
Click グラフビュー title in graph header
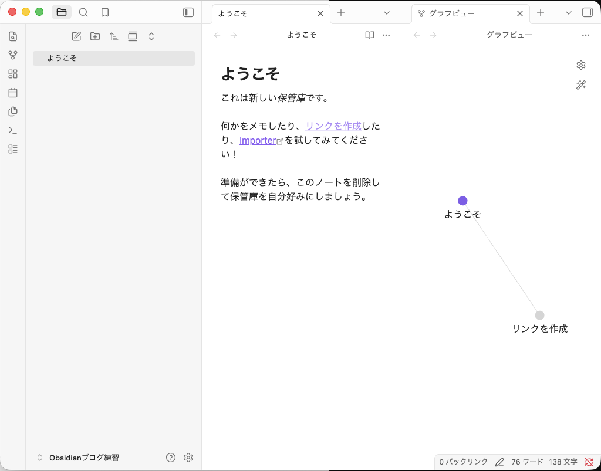coord(509,35)
